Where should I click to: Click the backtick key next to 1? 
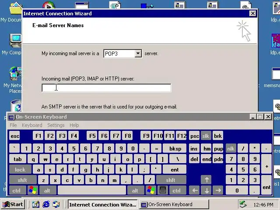tap(14, 148)
